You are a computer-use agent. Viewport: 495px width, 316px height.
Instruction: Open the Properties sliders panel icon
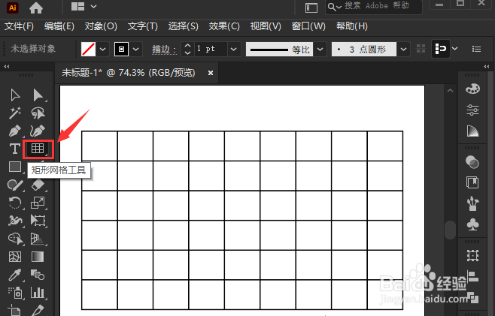click(x=472, y=110)
